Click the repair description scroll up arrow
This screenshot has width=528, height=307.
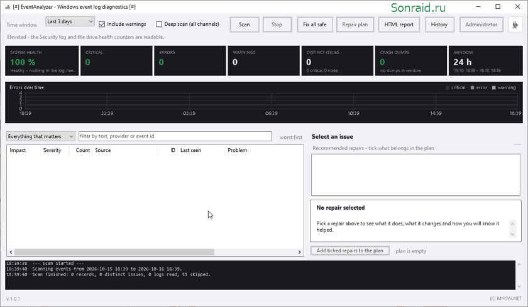pyautogui.click(x=512, y=224)
